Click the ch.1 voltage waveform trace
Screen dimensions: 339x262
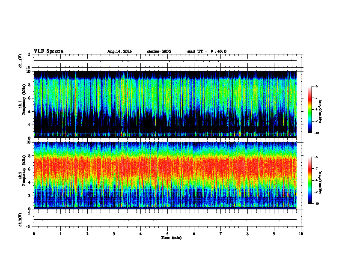(165, 61)
